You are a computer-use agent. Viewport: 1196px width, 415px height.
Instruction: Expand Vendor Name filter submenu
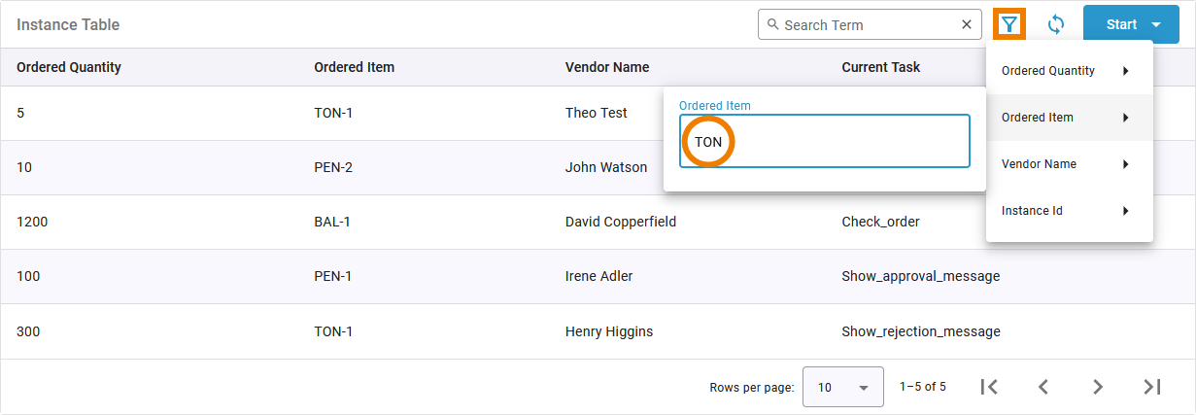click(x=1069, y=164)
